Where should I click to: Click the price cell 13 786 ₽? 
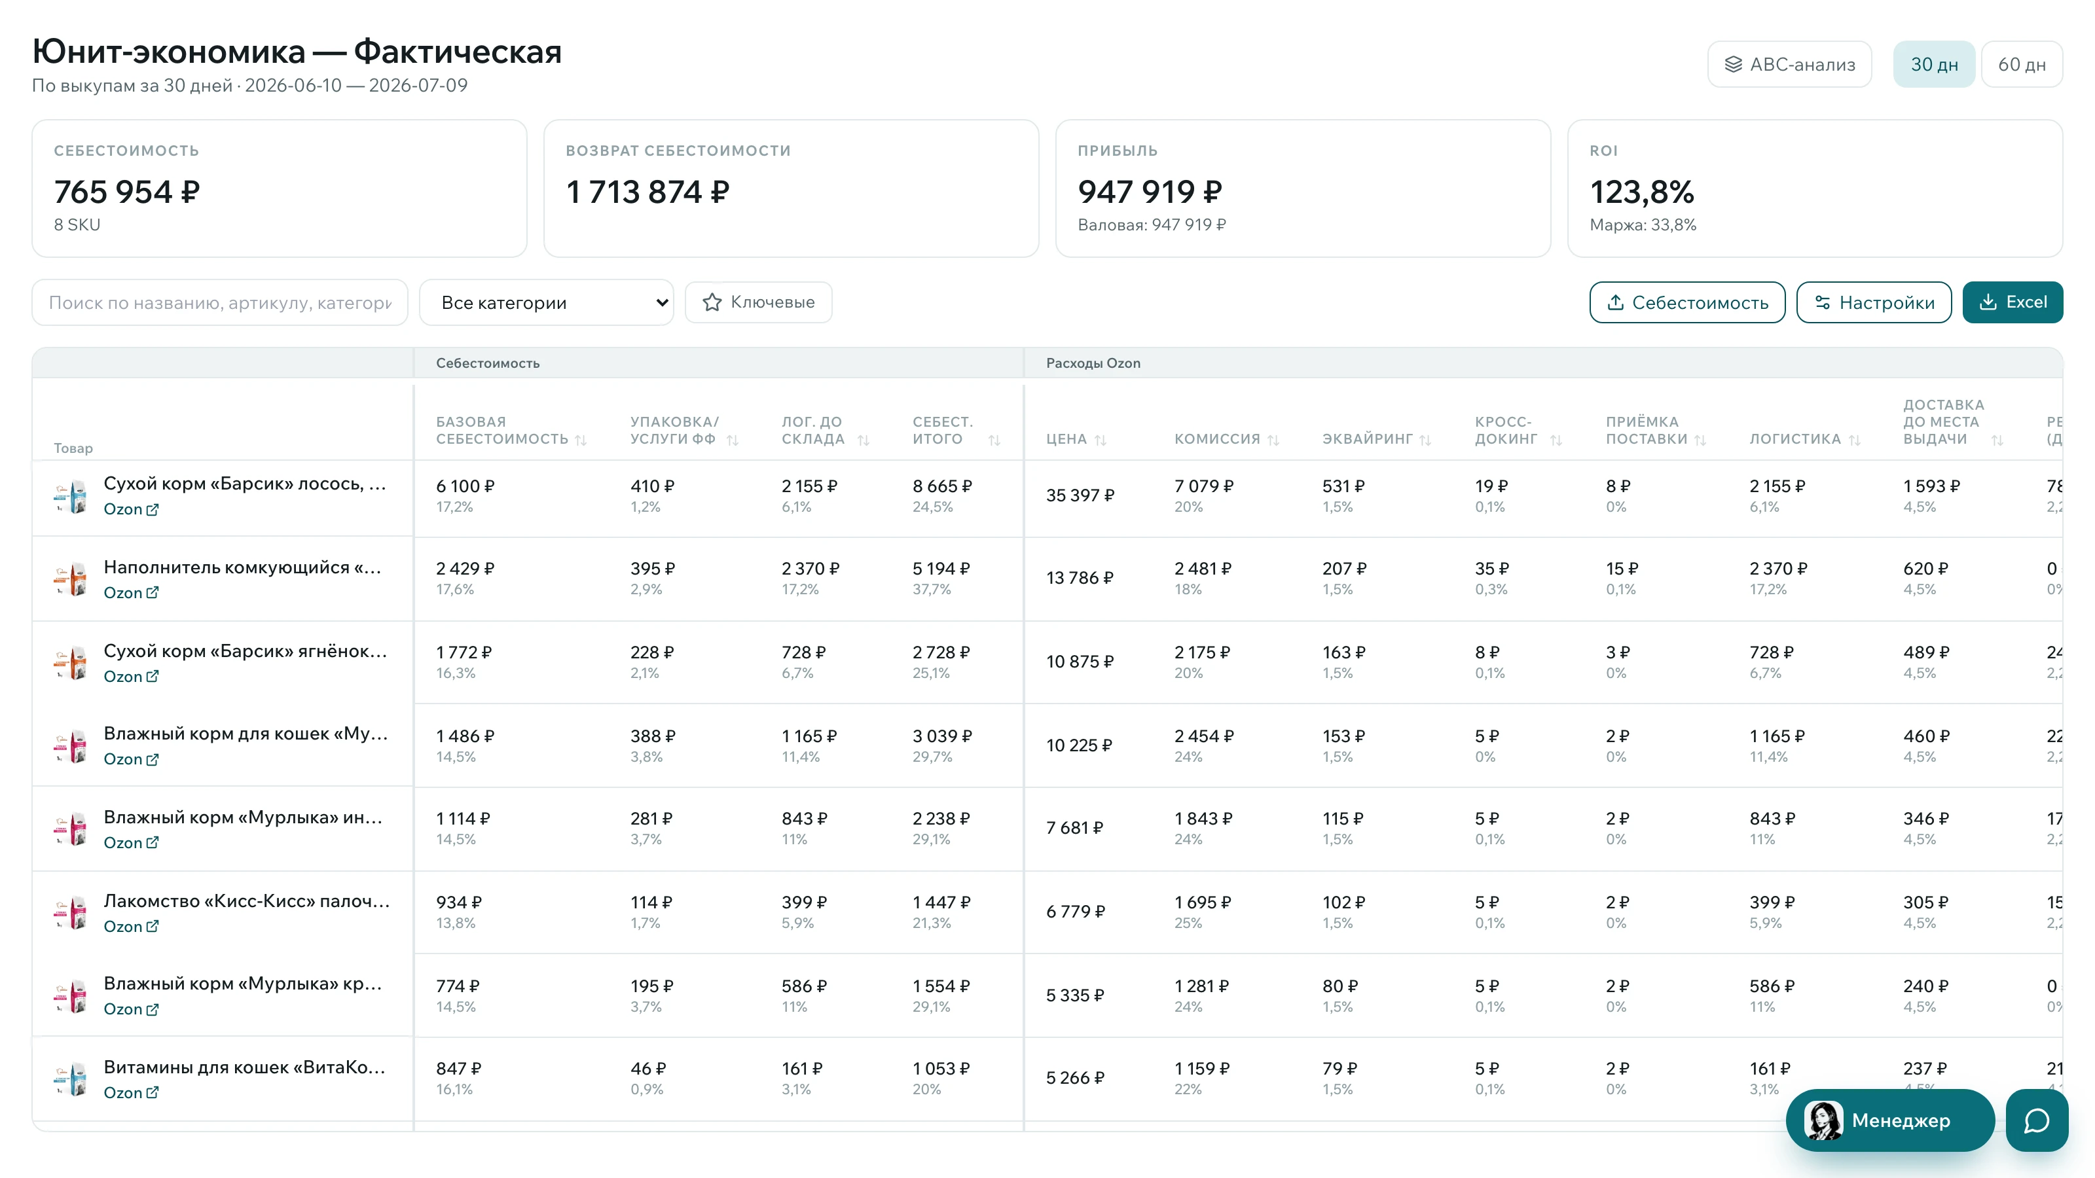[1079, 578]
